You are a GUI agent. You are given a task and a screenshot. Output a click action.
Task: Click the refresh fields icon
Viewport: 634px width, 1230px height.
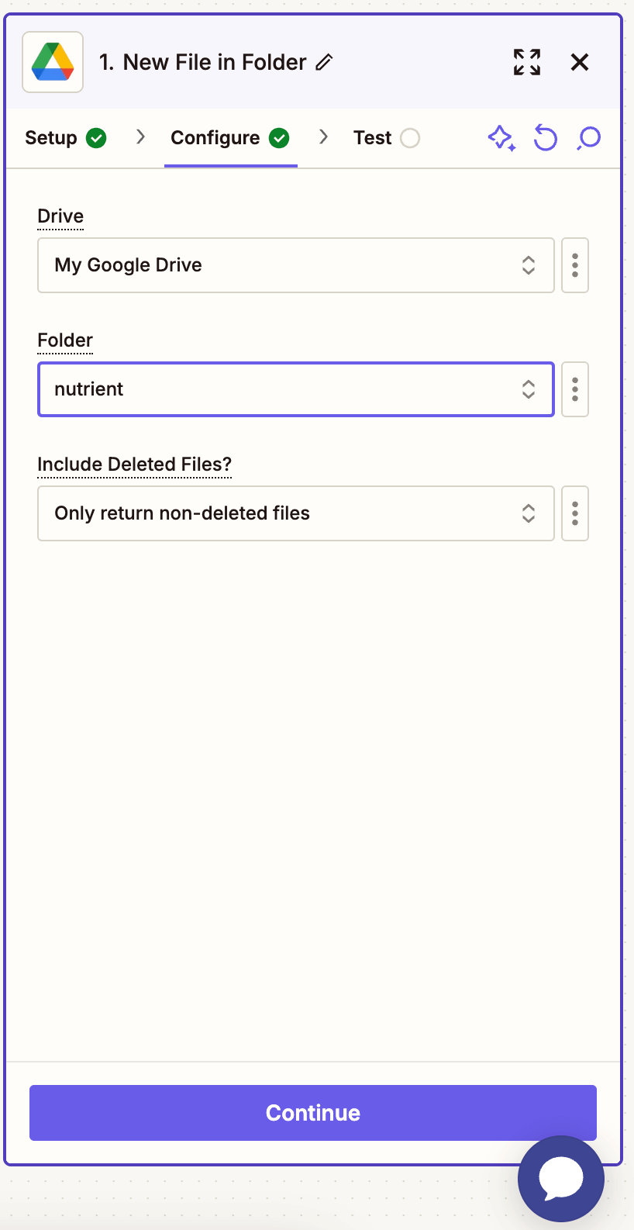(545, 137)
